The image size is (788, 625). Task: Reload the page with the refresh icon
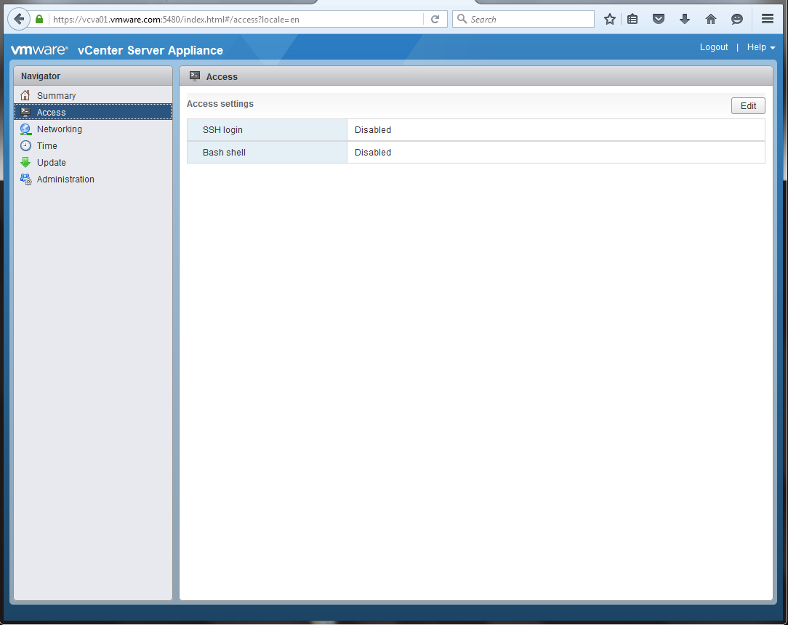click(435, 19)
